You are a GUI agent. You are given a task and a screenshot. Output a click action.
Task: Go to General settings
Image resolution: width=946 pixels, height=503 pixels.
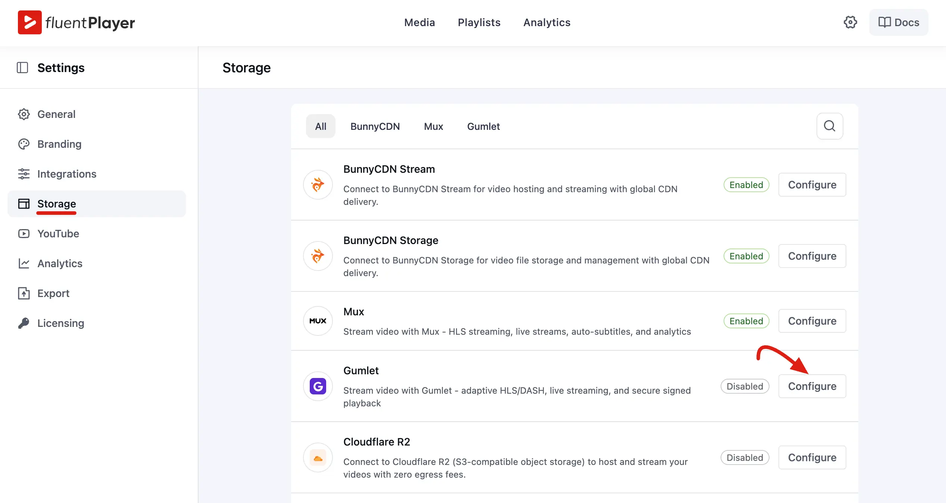[x=97, y=114]
